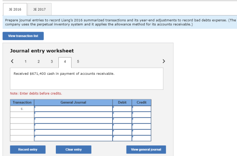Go to previous entry with left chevron
The height and width of the screenshot is (156, 237).
(x=12, y=61)
